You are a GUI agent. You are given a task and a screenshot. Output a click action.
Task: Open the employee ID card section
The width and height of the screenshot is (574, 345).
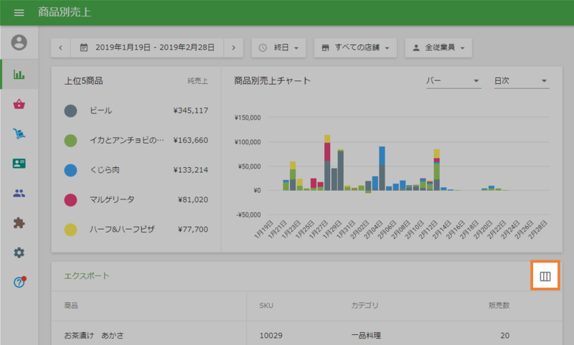19,164
